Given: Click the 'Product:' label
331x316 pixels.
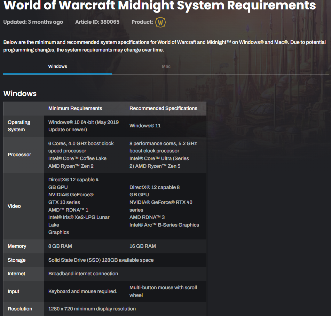Looking at the screenshot, I should click(x=142, y=22).
